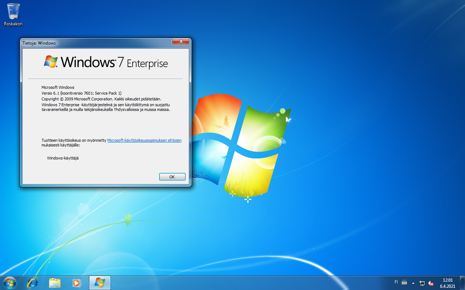This screenshot has height=290, width=465.
Task: Click OK in Tietoja: Windows dialog
Action: 172,177
